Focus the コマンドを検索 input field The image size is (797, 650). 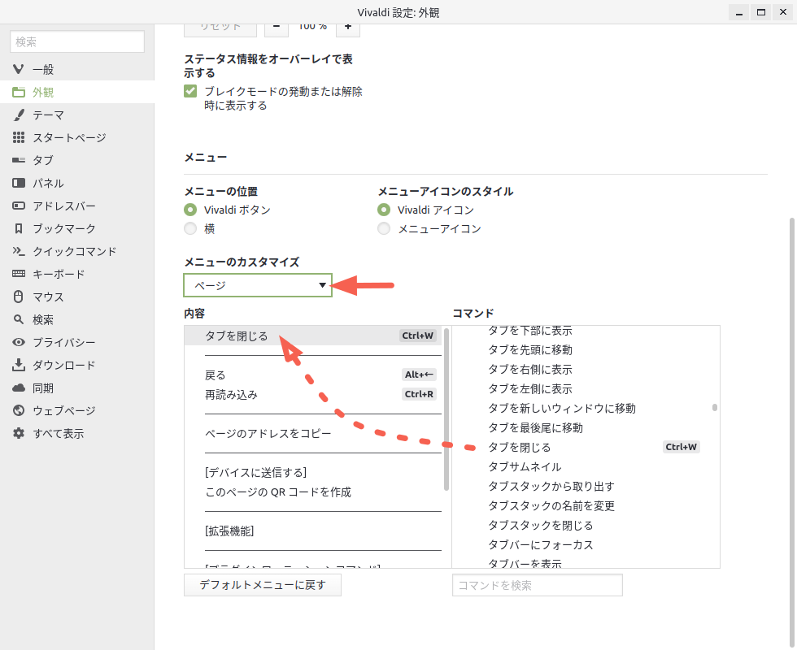tap(538, 585)
